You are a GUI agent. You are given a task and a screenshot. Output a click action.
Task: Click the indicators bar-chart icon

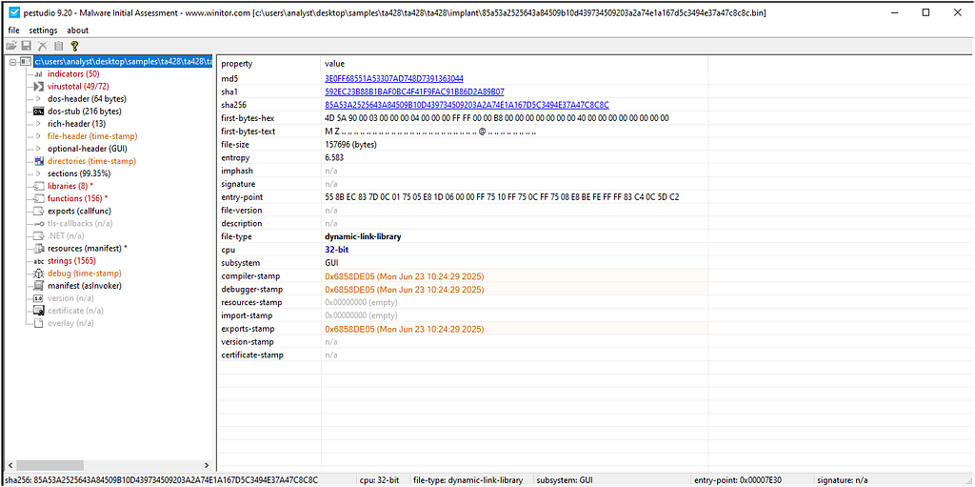coord(38,74)
